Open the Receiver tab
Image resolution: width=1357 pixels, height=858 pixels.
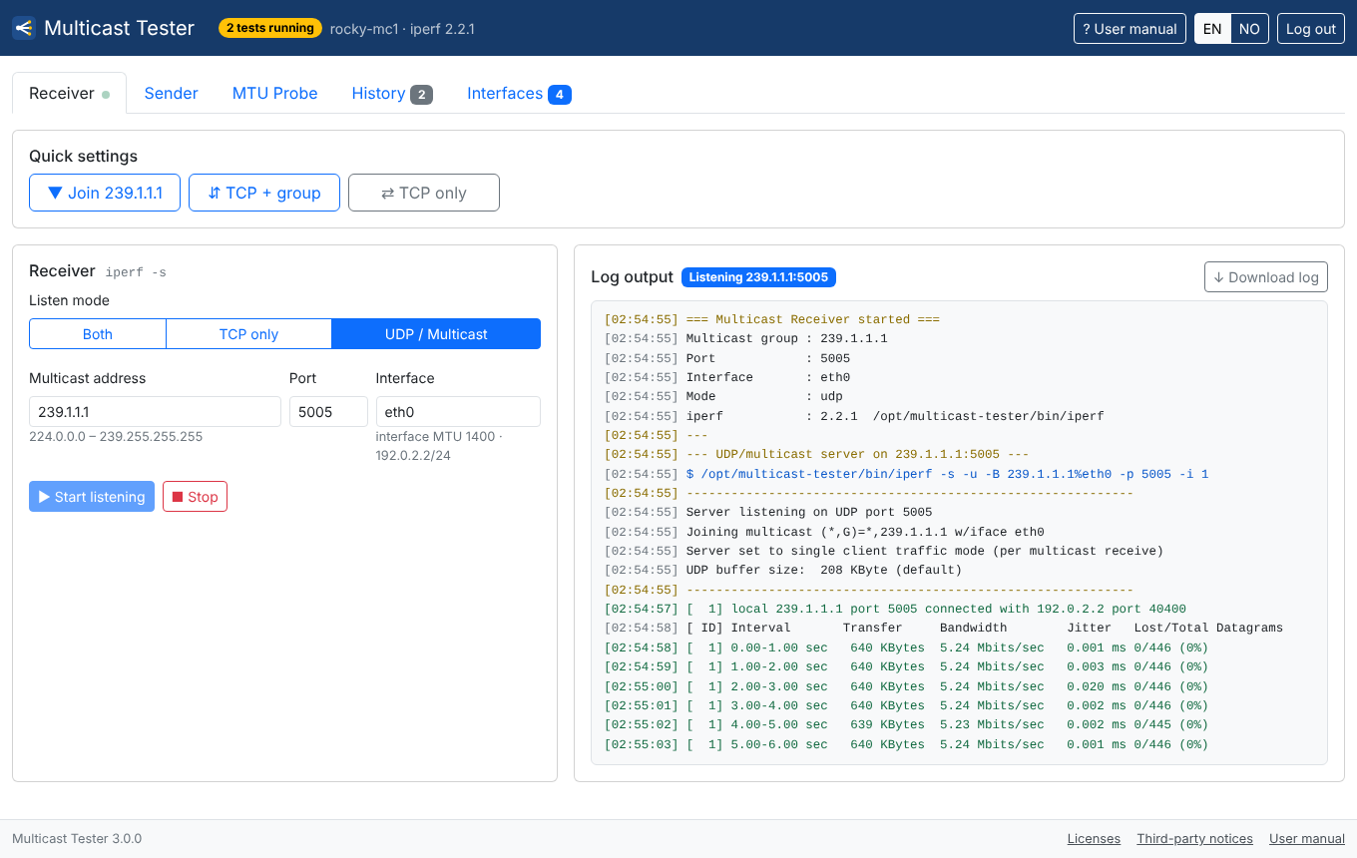(69, 93)
